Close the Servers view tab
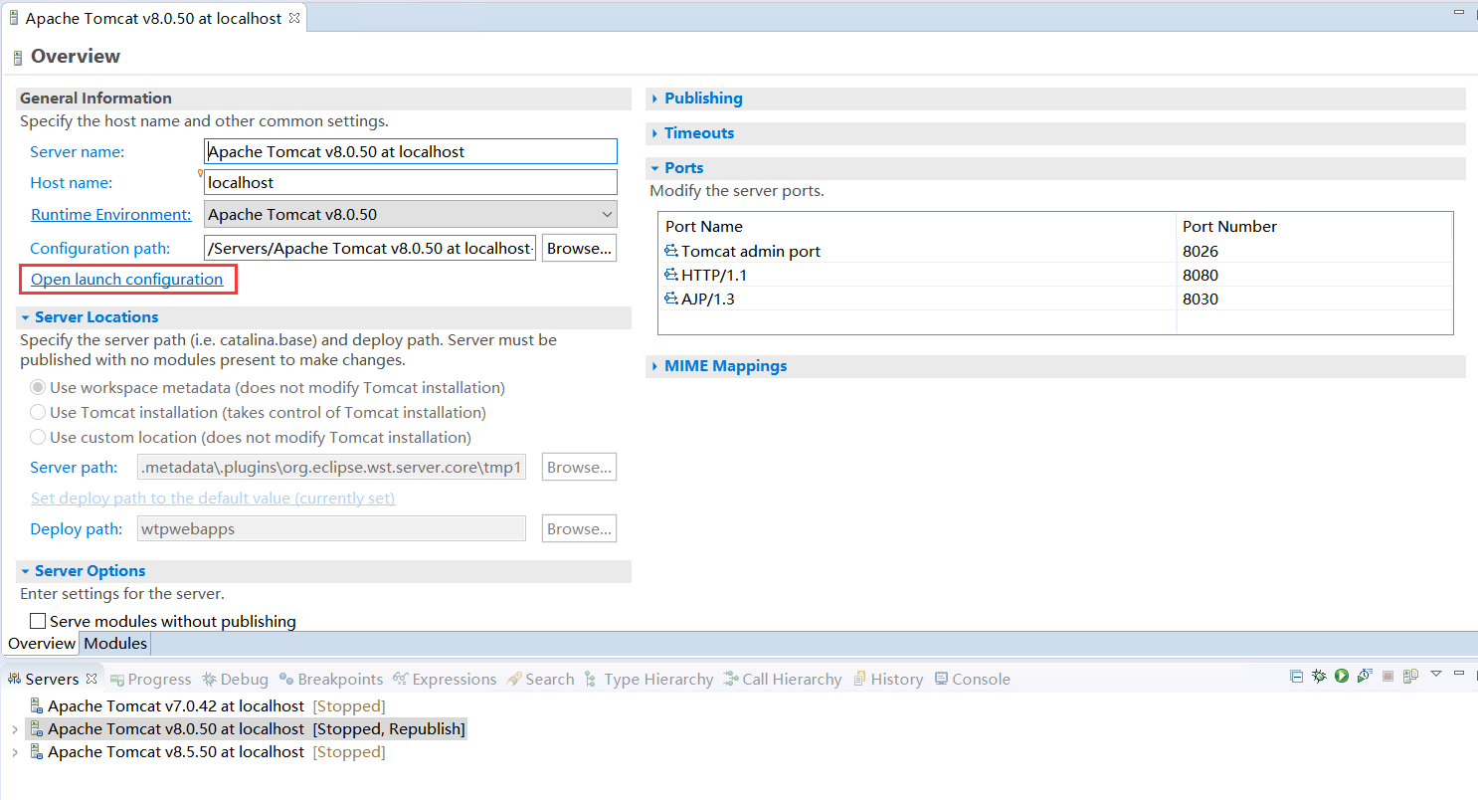Viewport: 1478px width, 800px height. (x=92, y=679)
